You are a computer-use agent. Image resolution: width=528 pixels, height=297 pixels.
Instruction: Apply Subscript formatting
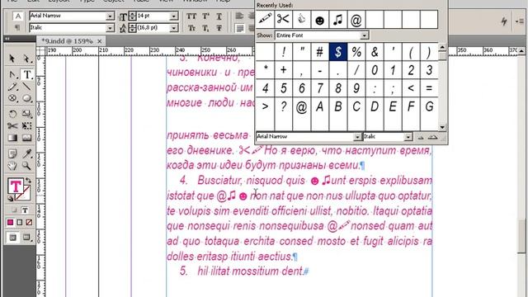205,28
